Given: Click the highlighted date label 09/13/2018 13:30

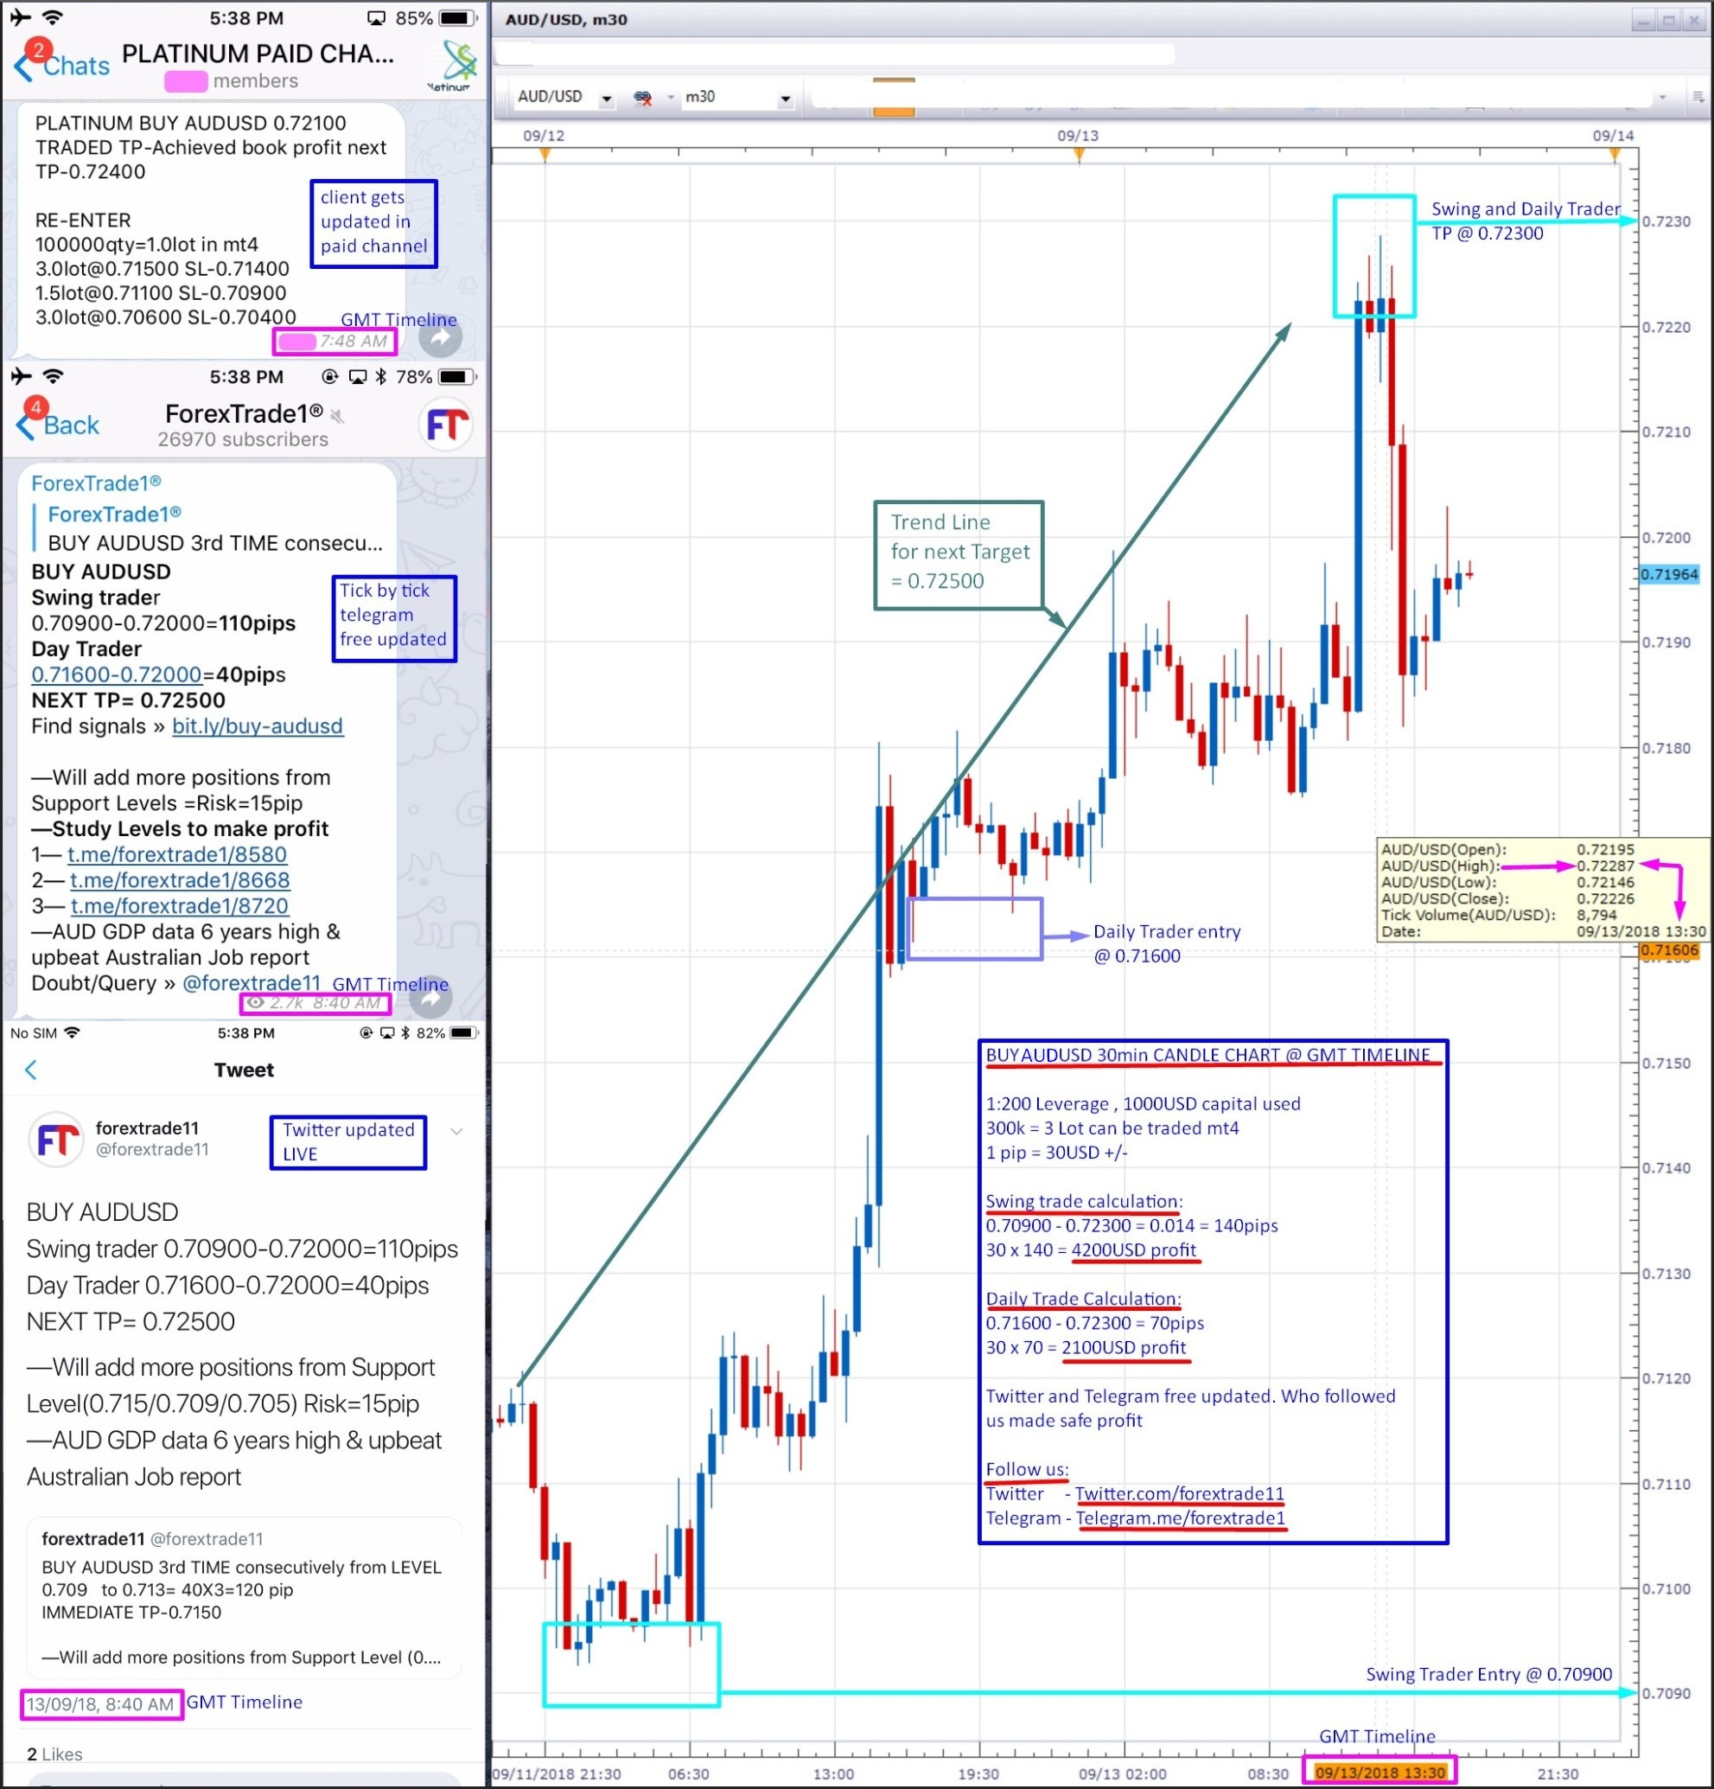Looking at the screenshot, I should point(1380,1773).
